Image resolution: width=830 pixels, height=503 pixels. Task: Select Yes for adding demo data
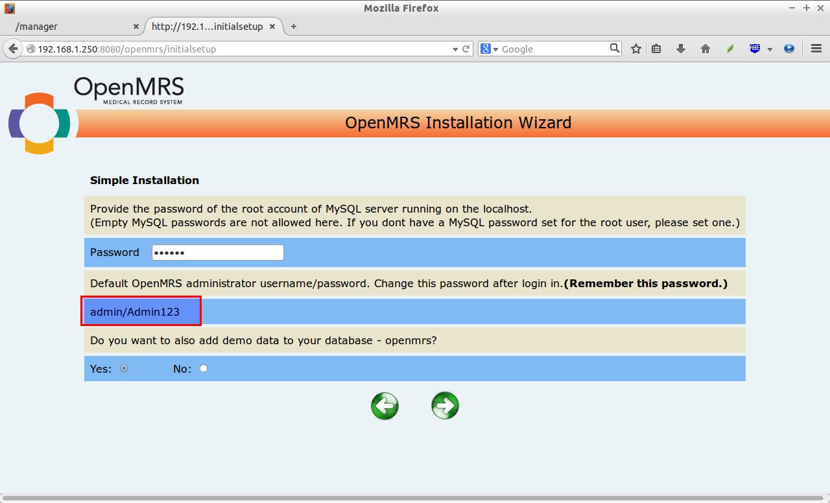pos(124,368)
